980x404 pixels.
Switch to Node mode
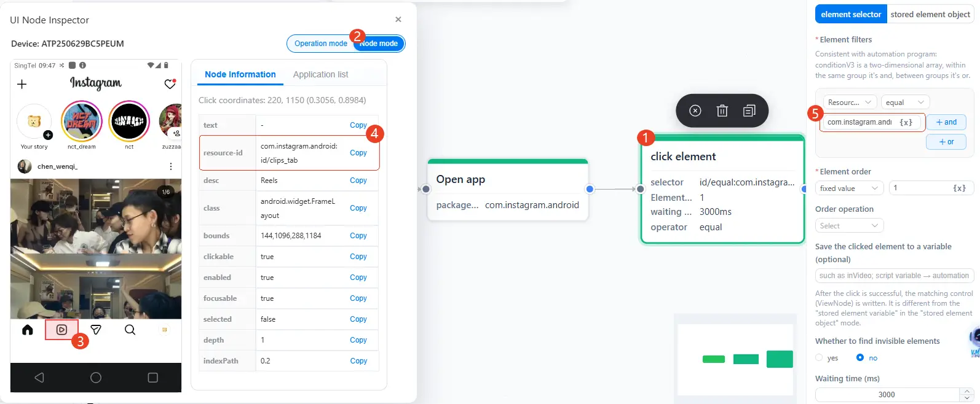click(379, 44)
